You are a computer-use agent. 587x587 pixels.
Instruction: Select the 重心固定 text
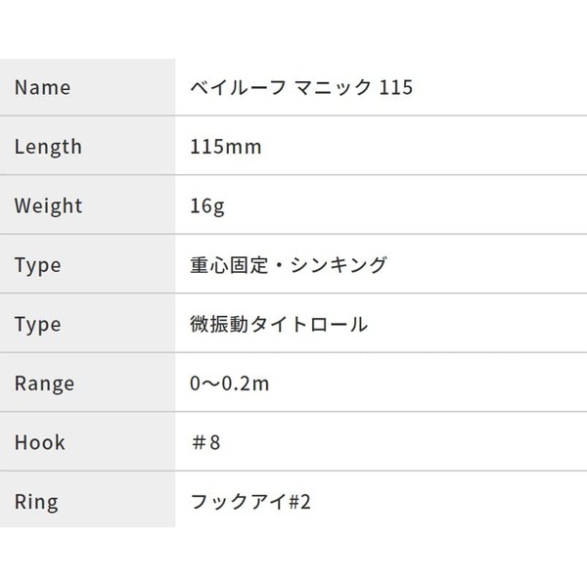point(228,265)
